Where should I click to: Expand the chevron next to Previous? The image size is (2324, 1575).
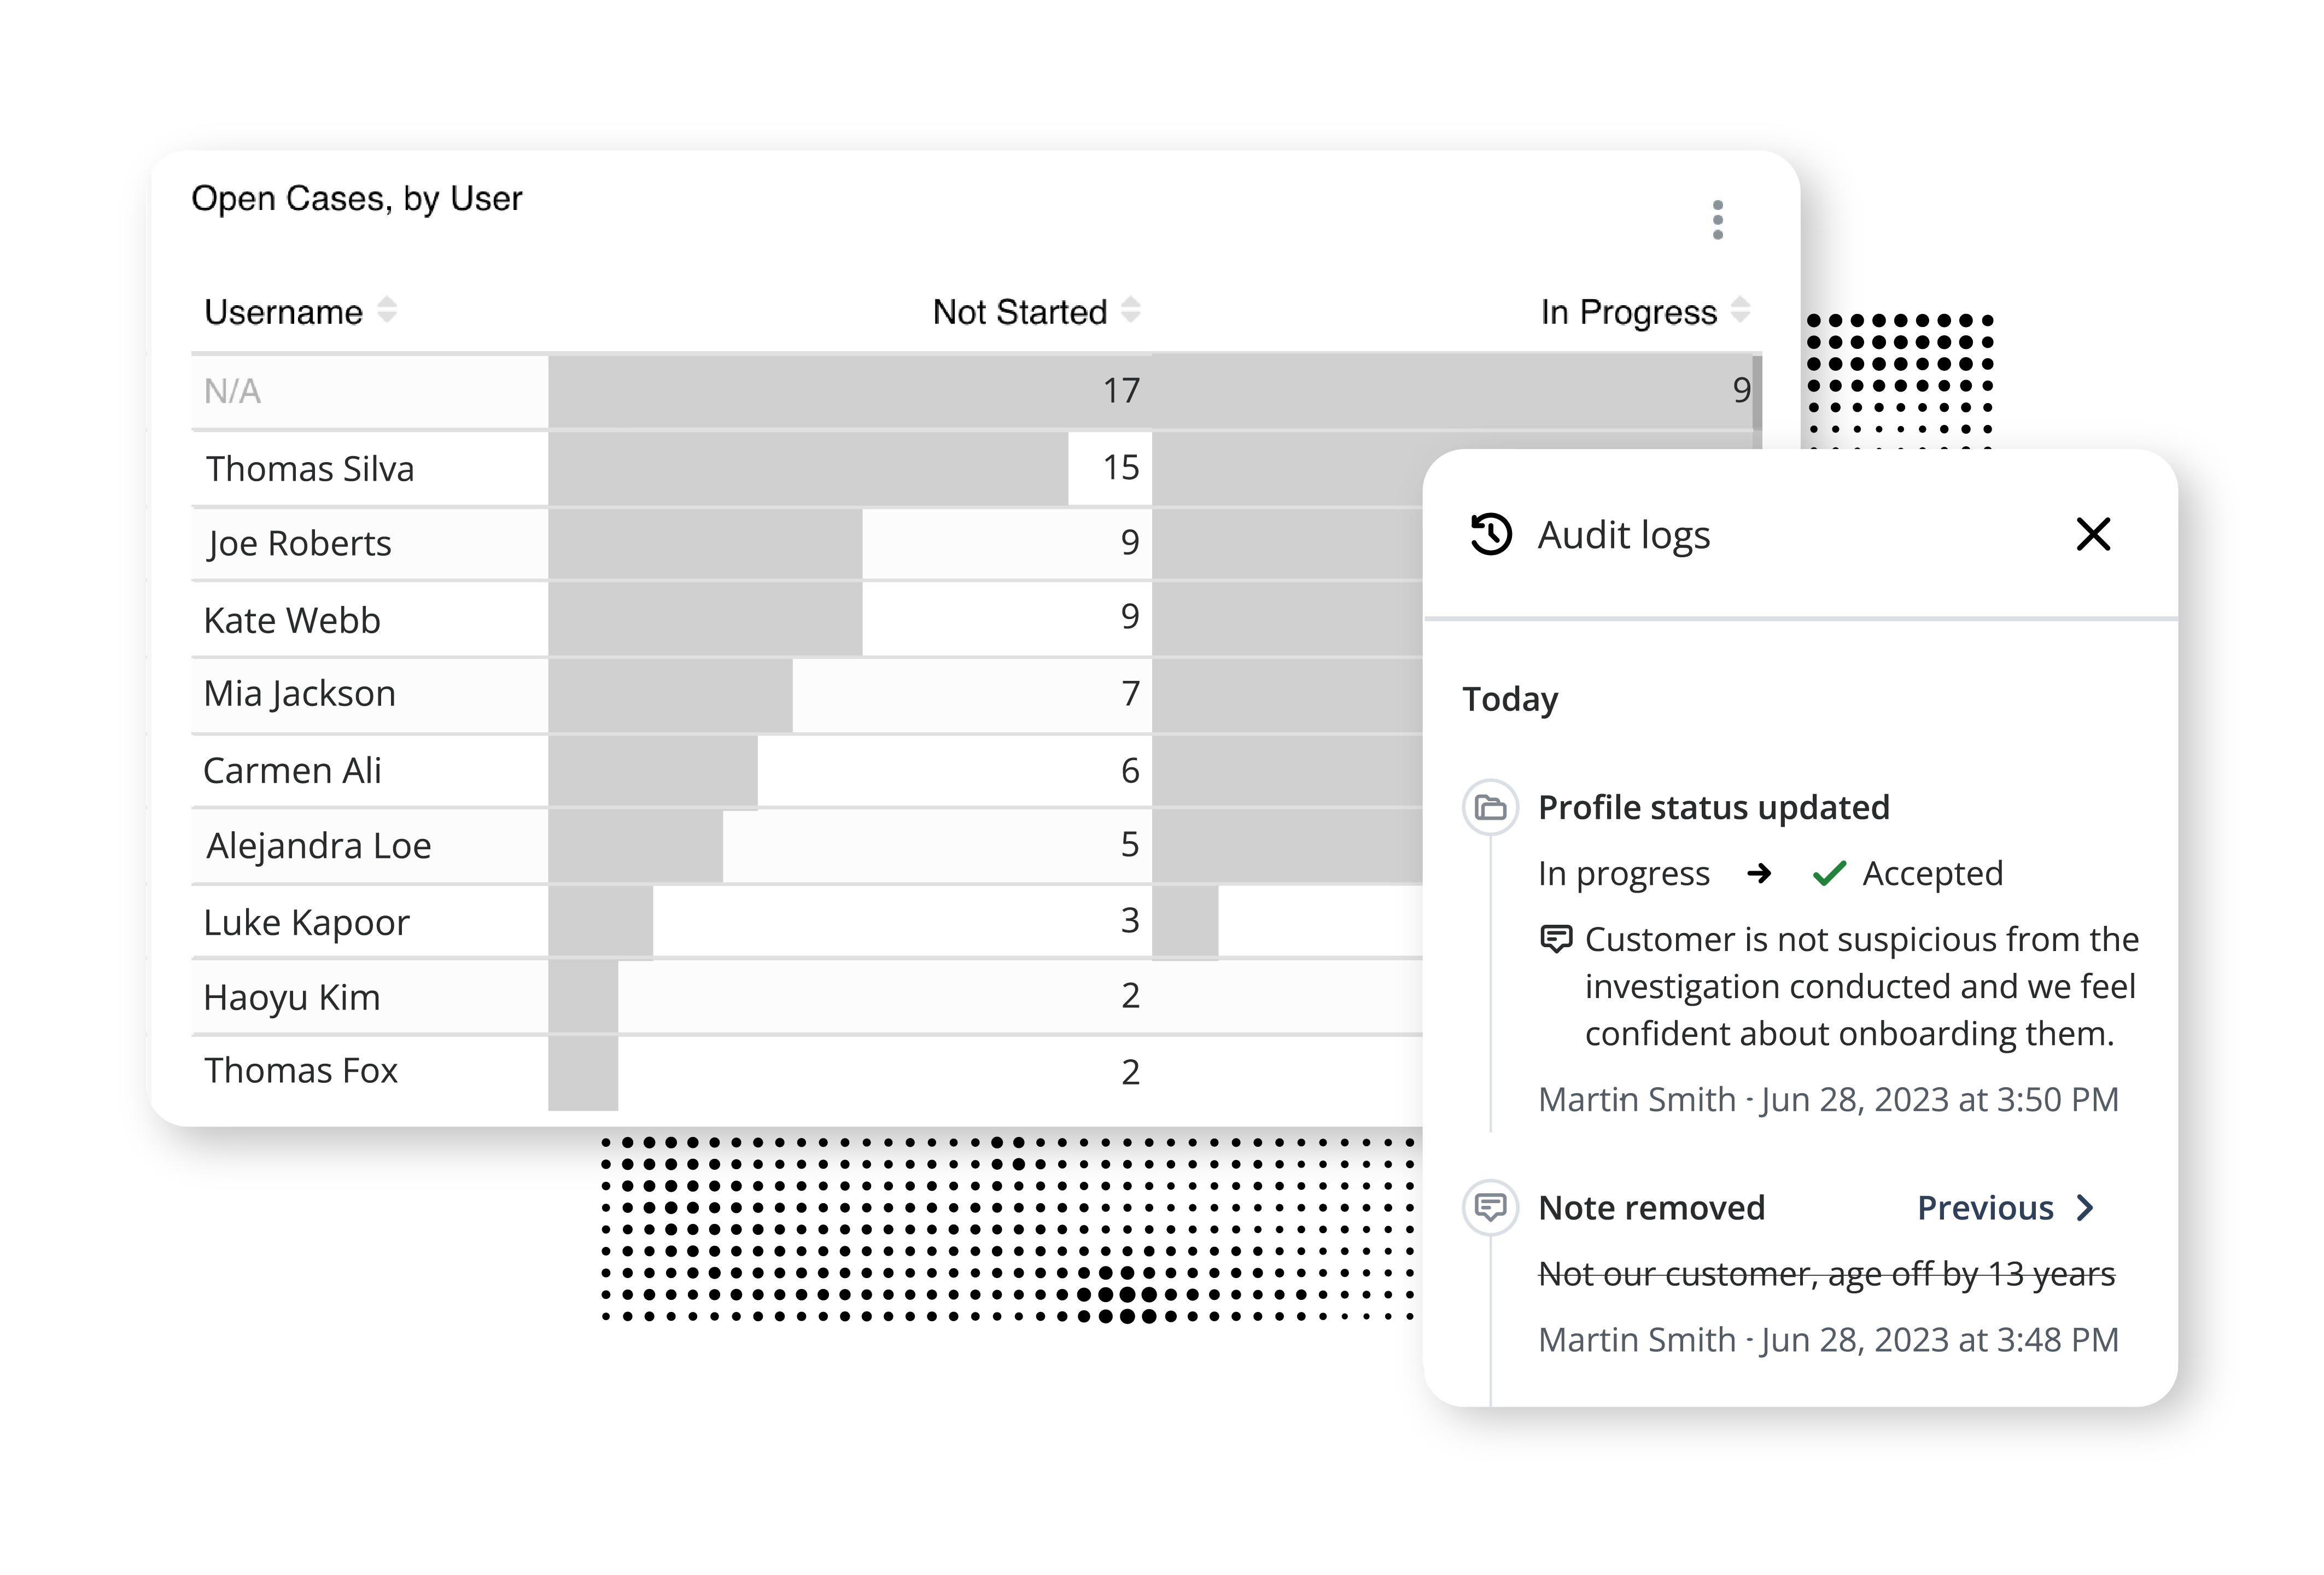click(x=2085, y=1208)
